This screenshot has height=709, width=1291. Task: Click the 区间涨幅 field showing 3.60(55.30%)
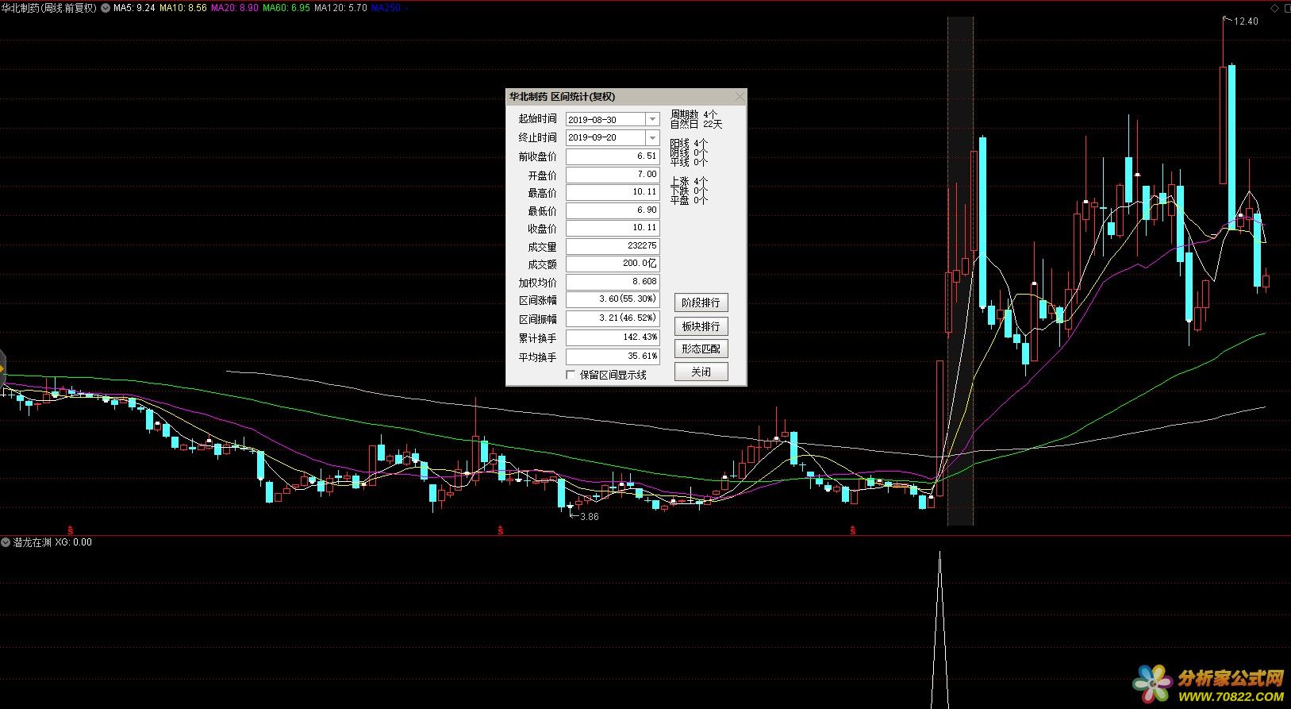(x=612, y=299)
